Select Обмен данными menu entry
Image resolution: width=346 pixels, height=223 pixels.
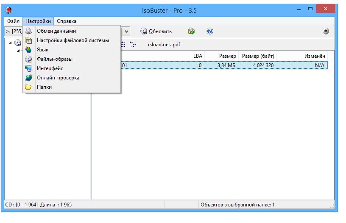coord(72,31)
